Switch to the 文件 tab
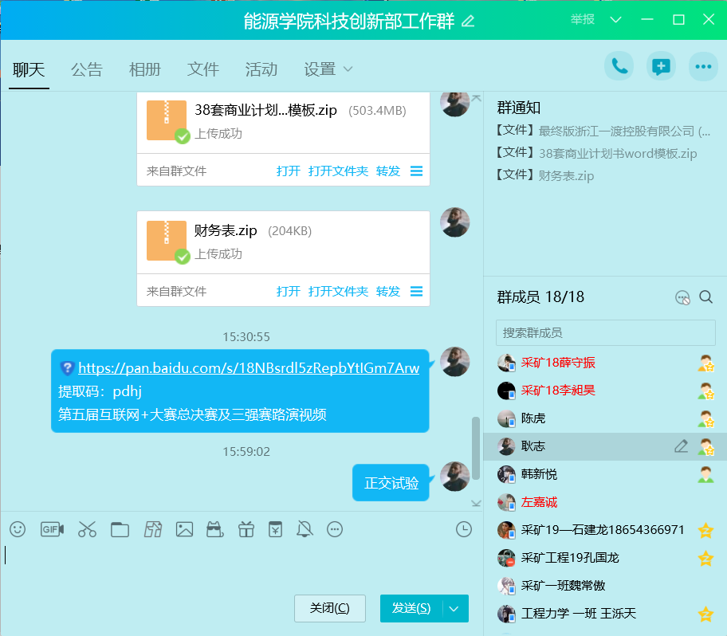727x636 pixels. [x=202, y=69]
